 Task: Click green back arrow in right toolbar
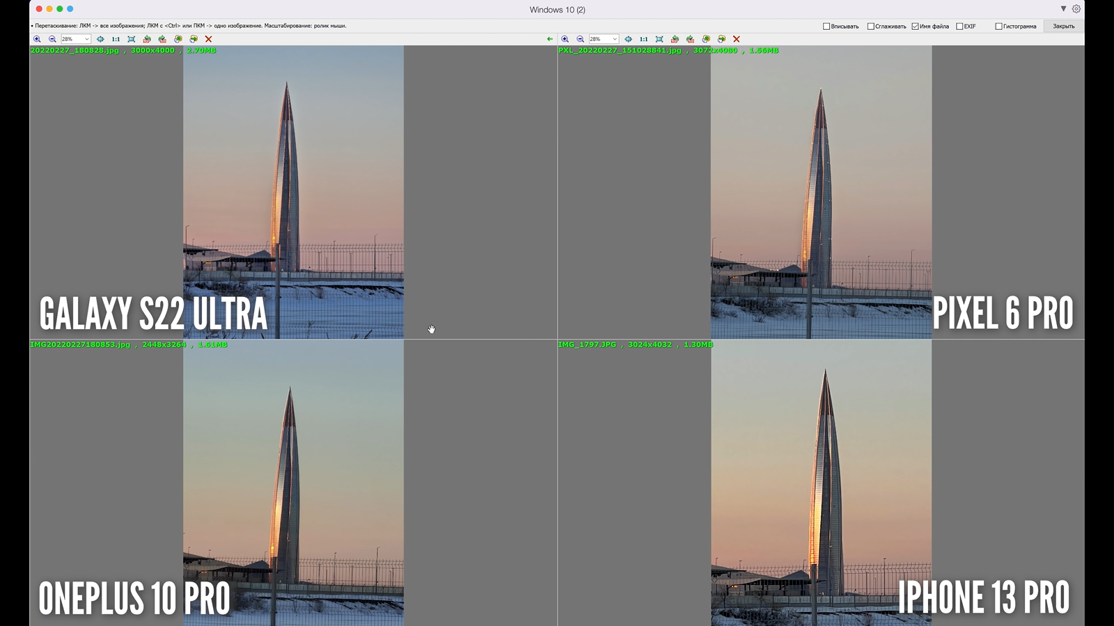tap(550, 40)
